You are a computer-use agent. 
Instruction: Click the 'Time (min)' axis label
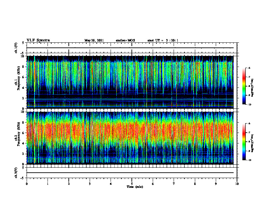click(x=135, y=187)
